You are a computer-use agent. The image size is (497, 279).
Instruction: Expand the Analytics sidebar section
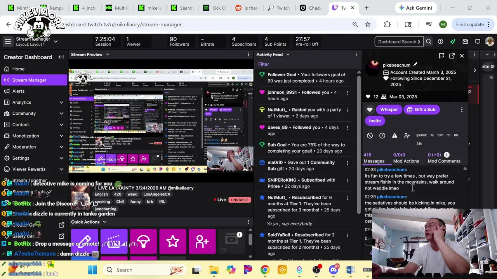tap(61, 102)
